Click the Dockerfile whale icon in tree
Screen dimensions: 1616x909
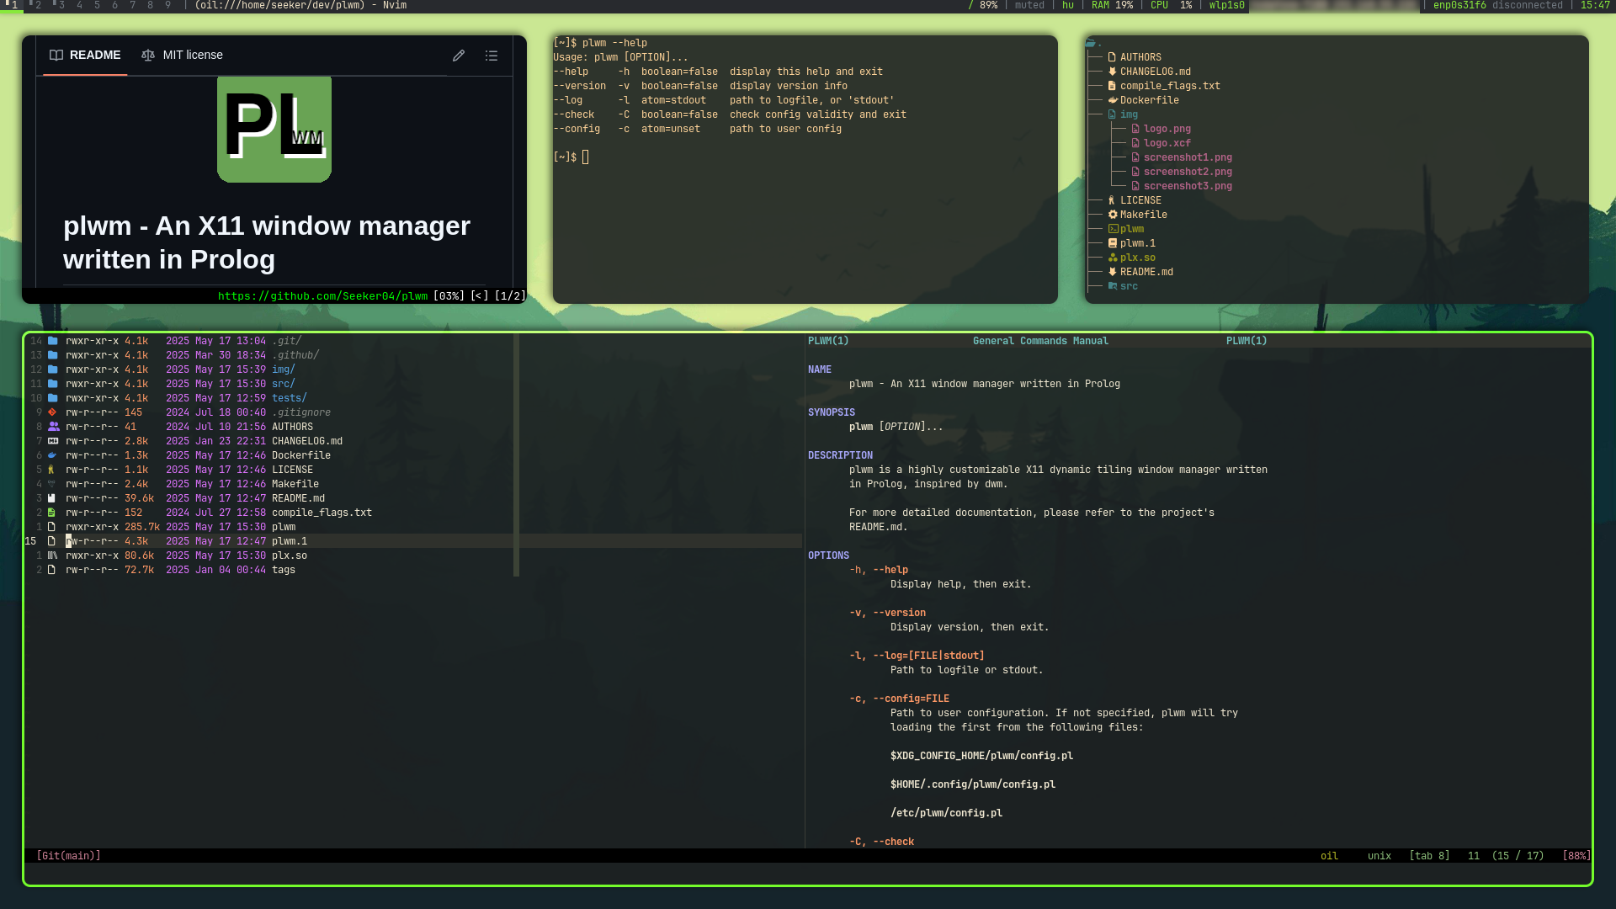pos(1113,100)
